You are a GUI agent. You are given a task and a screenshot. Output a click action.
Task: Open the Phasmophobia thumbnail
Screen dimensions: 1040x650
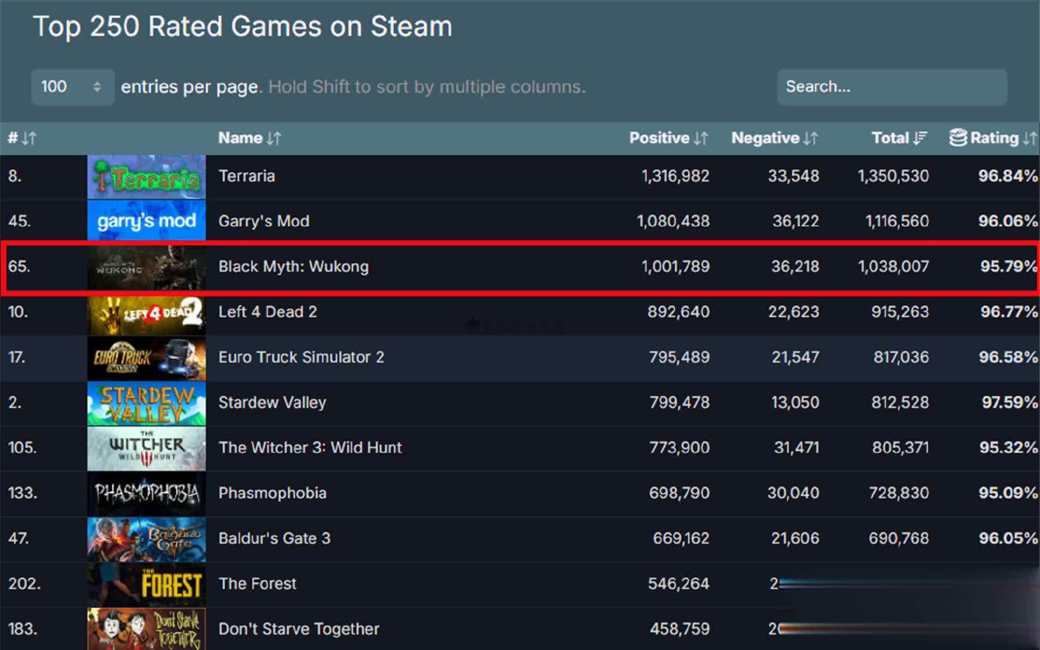point(146,494)
